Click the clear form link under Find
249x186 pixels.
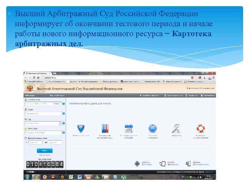45,155
